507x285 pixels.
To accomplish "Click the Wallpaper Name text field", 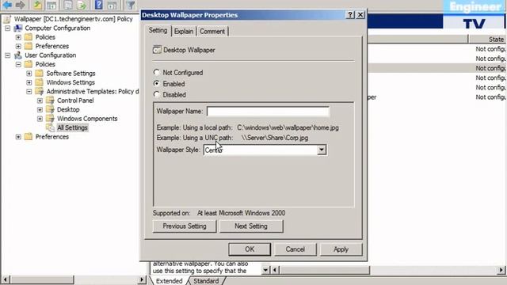I will 268,112.
